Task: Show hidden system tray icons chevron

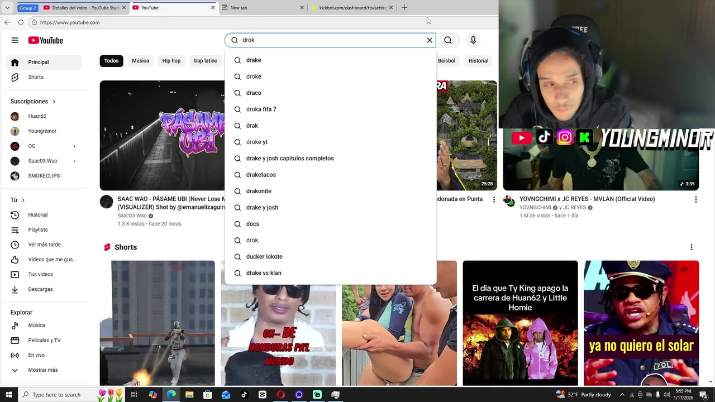Action: [x=622, y=395]
